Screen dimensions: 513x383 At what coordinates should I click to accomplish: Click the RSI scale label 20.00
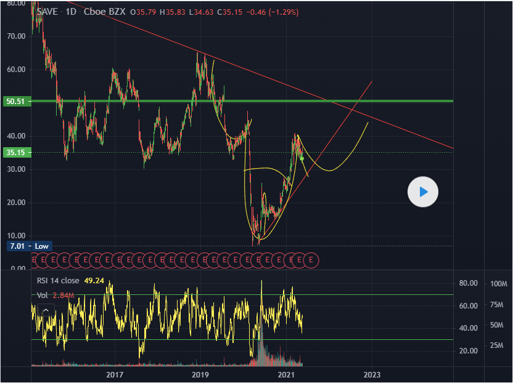(x=468, y=351)
